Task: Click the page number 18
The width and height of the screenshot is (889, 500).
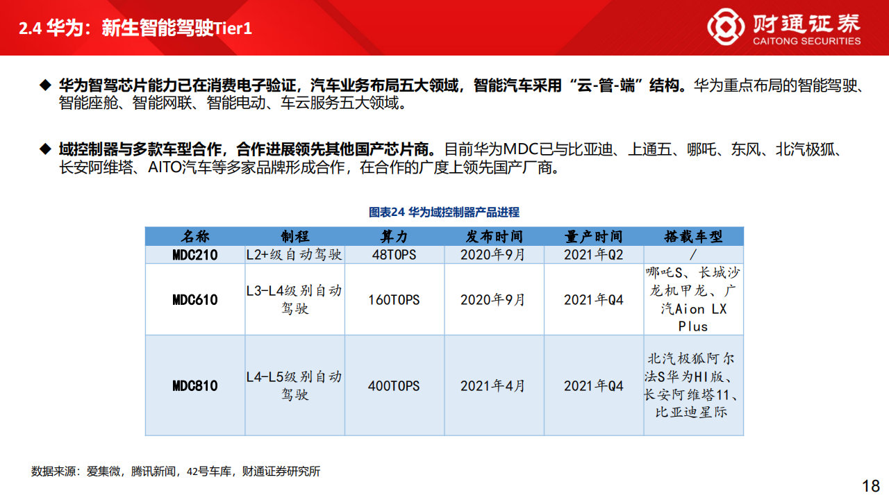Action: pos(871,485)
